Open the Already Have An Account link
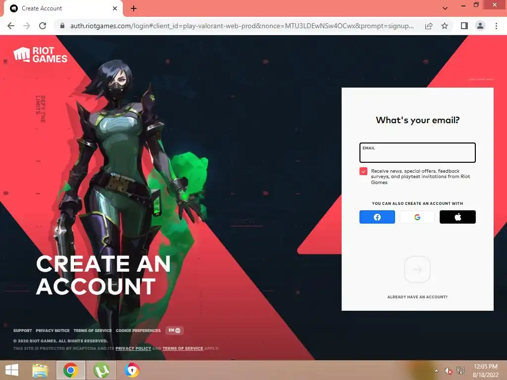The image size is (507, 380). tap(417, 297)
